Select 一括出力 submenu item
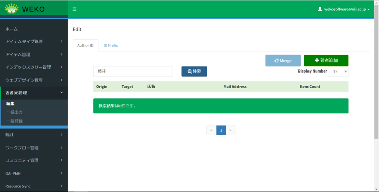This screenshot has height=192, width=379. [14, 112]
